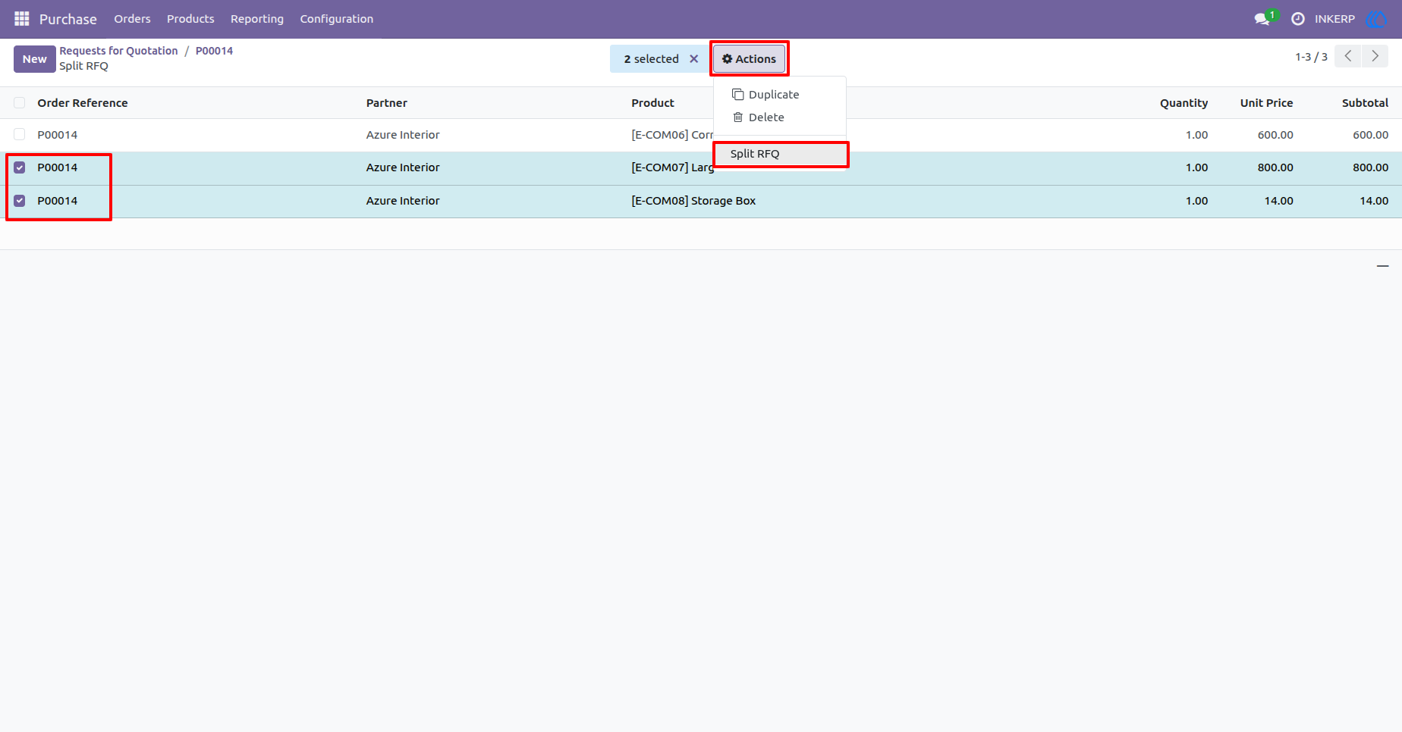Open the conversations chat icon
This screenshot has height=732, width=1402.
pos(1262,19)
